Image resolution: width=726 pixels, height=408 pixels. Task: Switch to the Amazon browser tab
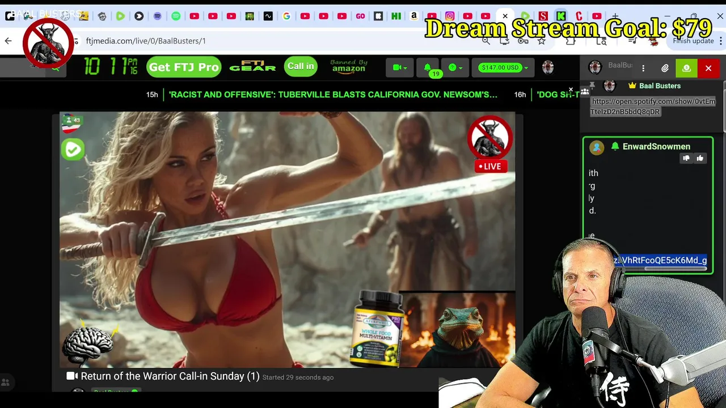414,16
